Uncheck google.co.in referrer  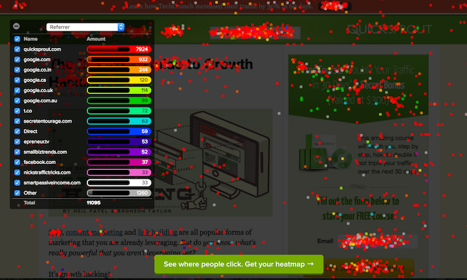[17, 69]
